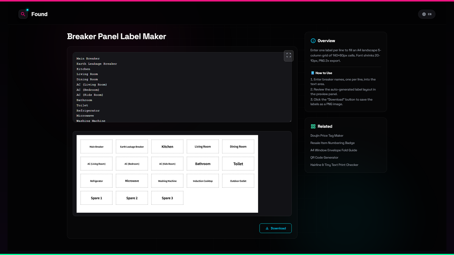The width and height of the screenshot is (454, 255).
Task: Click the Found brand name text
Action: [39, 14]
